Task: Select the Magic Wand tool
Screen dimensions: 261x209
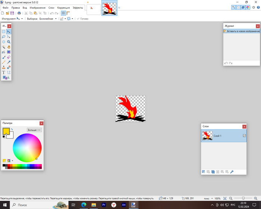Action: pyautogui.click(x=4, y=47)
